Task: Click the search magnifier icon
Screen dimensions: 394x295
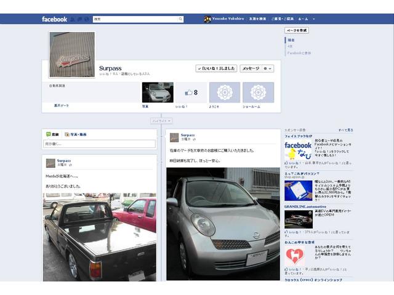Action: [x=180, y=19]
